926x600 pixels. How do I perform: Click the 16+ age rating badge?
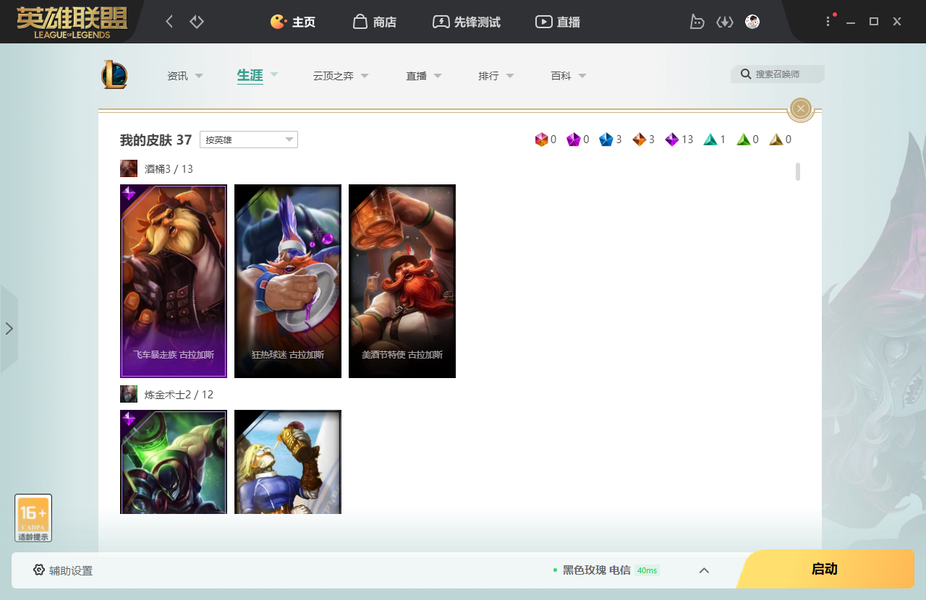[33, 518]
